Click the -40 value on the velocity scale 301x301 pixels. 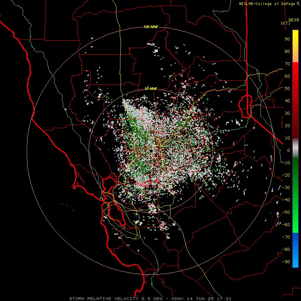point(286,200)
